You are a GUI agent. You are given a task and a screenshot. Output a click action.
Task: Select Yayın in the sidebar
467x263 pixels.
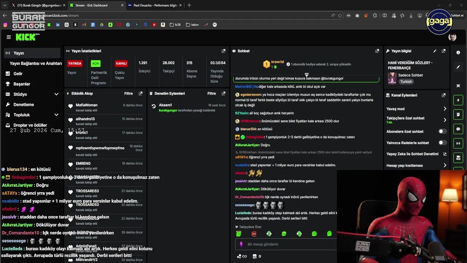32,53
